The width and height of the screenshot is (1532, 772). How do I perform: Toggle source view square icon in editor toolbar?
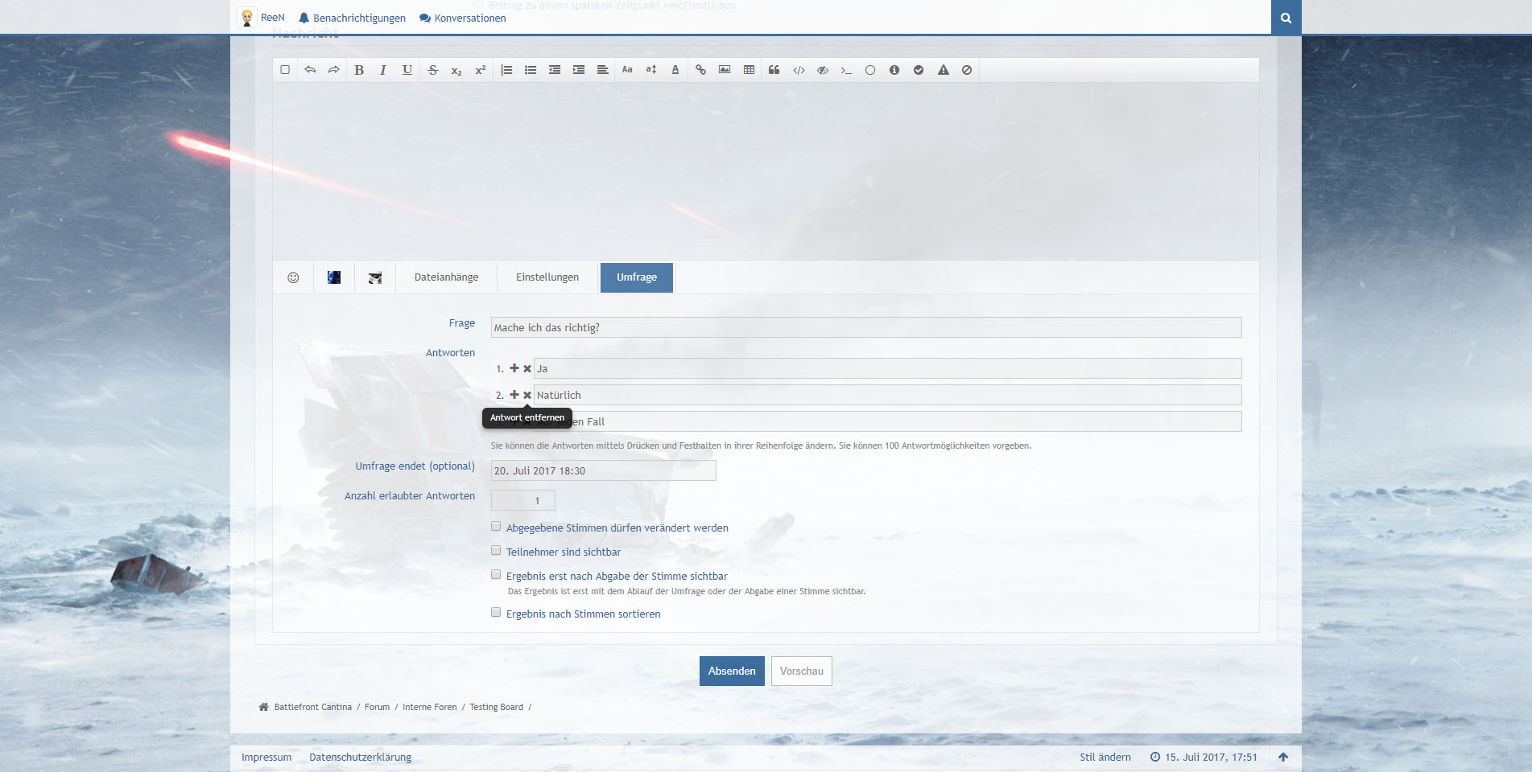tap(285, 70)
